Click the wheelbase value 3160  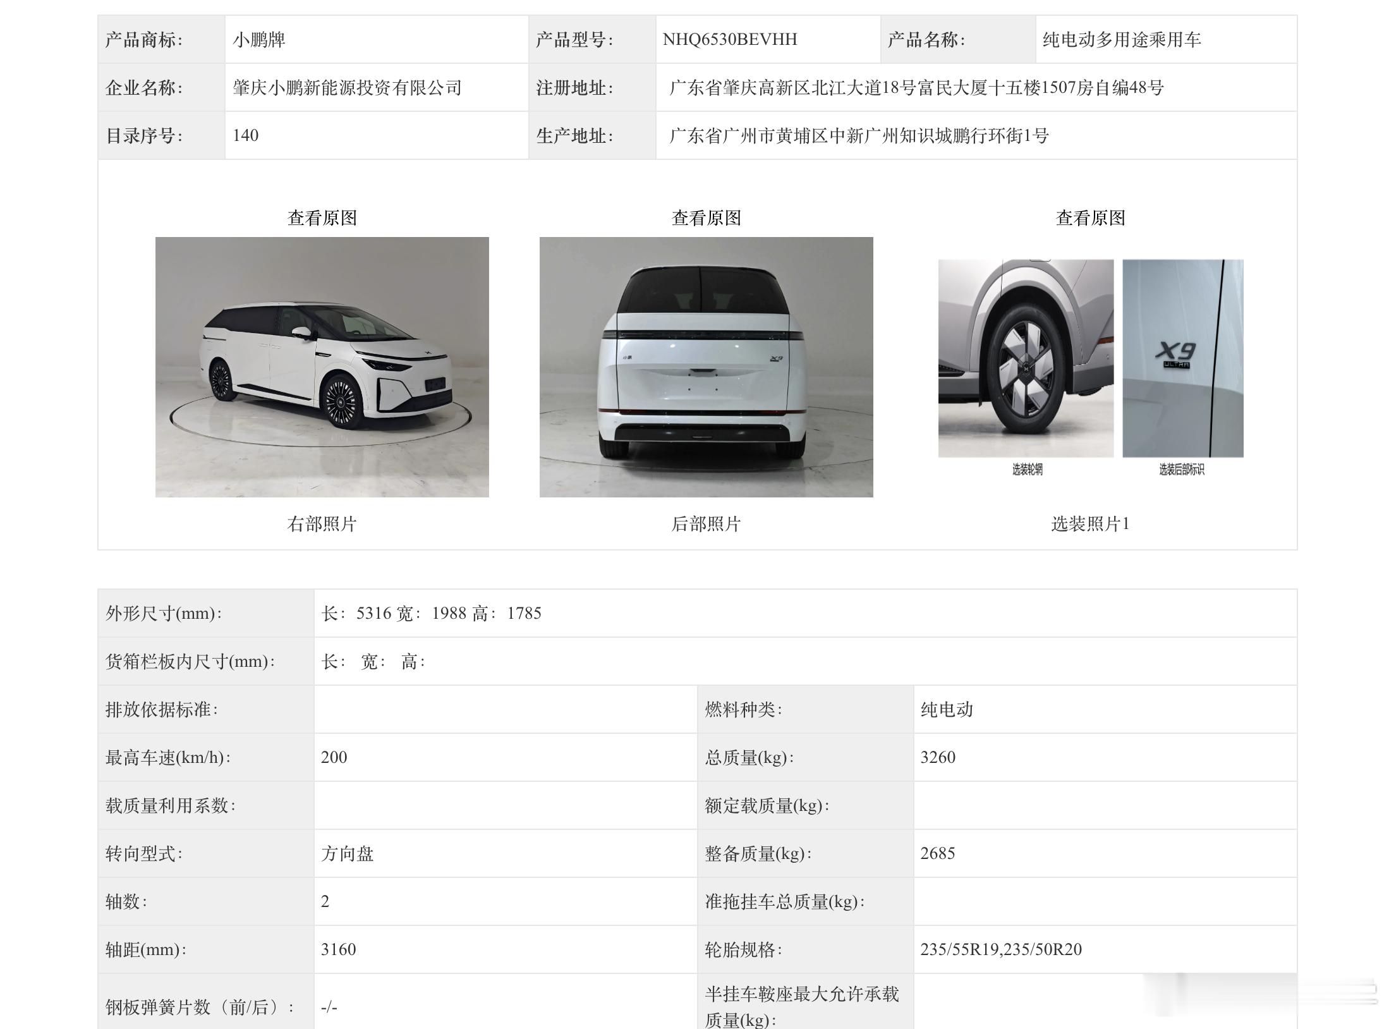338,949
